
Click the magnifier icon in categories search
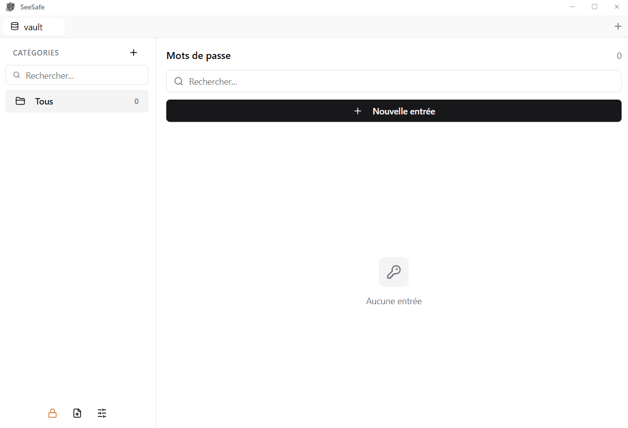pos(17,75)
